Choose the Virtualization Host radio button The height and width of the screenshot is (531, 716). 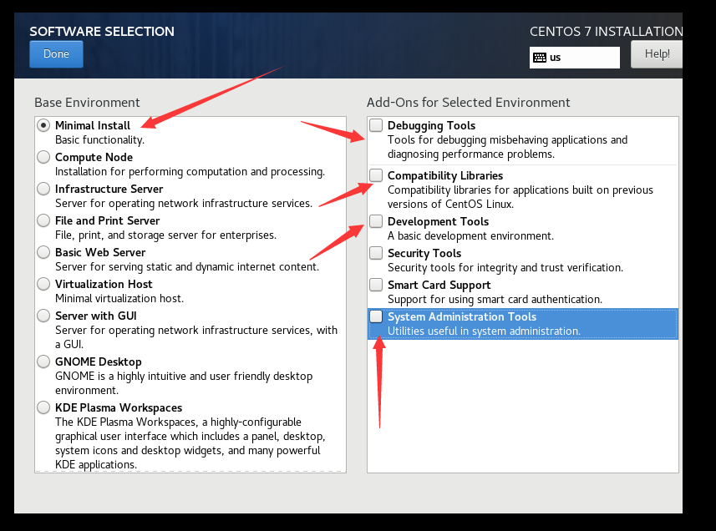(x=43, y=284)
